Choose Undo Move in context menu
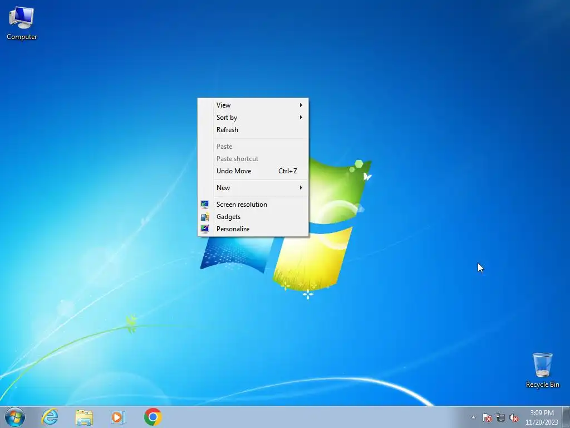This screenshot has width=570, height=428. tap(253, 171)
